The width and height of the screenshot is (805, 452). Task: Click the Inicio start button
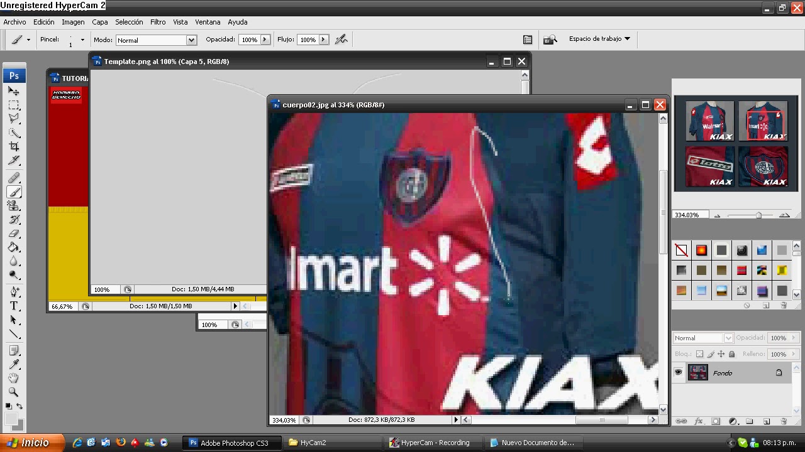31,443
